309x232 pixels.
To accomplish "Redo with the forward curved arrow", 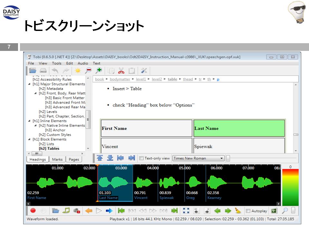I will click(x=66, y=71).
